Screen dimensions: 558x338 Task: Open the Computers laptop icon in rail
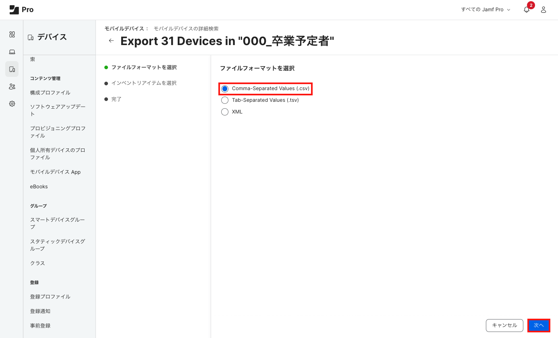pos(12,52)
